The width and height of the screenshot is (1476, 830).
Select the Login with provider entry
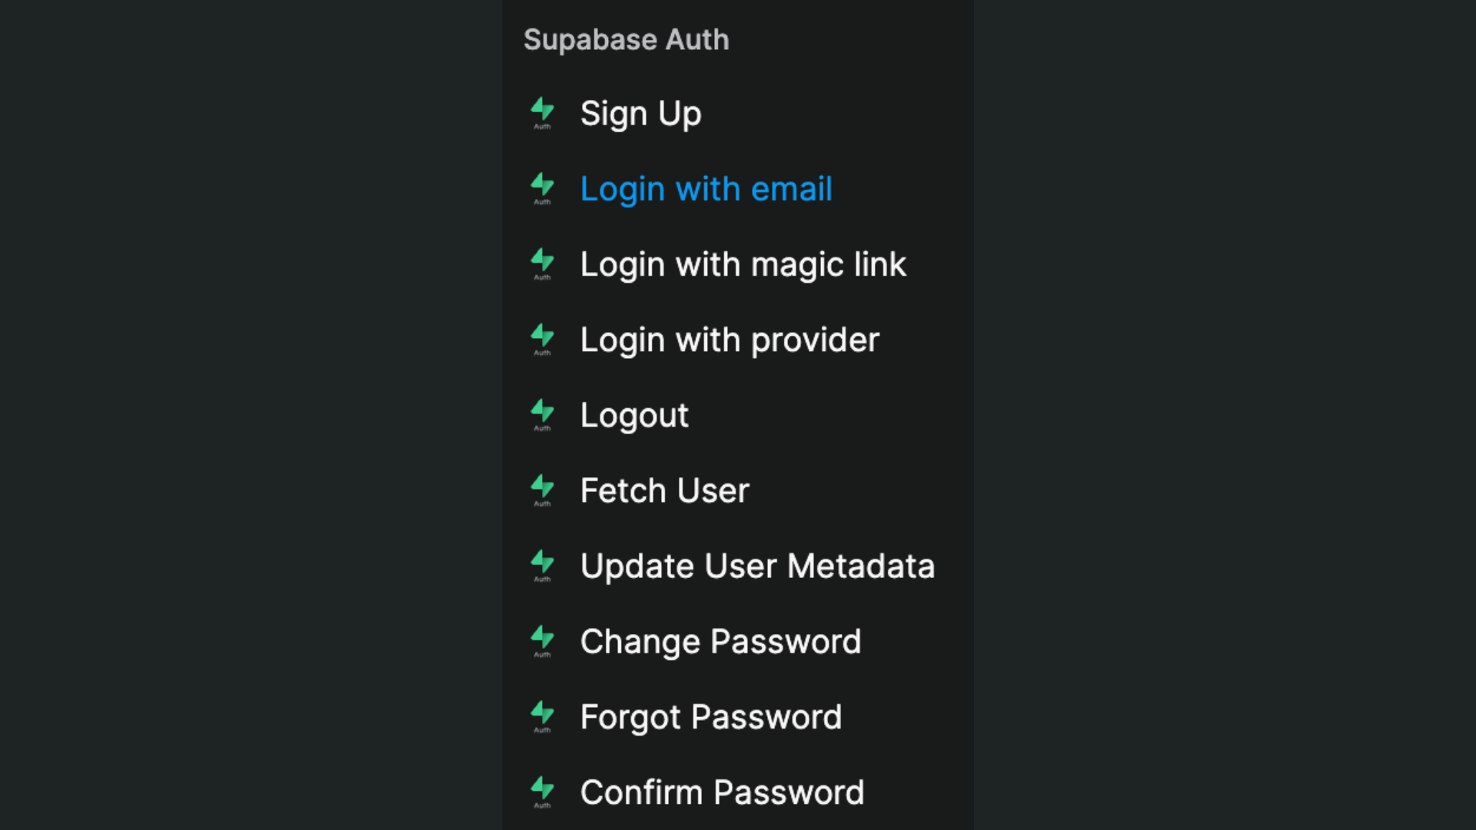[730, 339]
